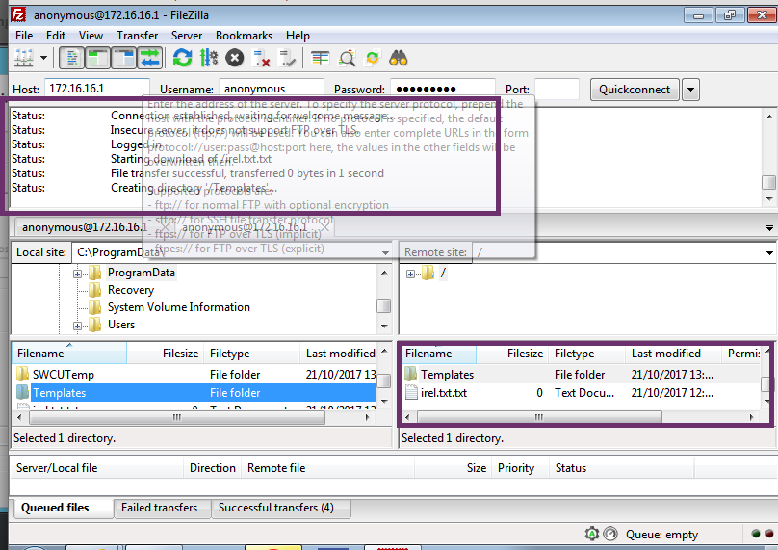Open the File menu
Viewport: 778px width, 550px height.
pyautogui.click(x=24, y=36)
